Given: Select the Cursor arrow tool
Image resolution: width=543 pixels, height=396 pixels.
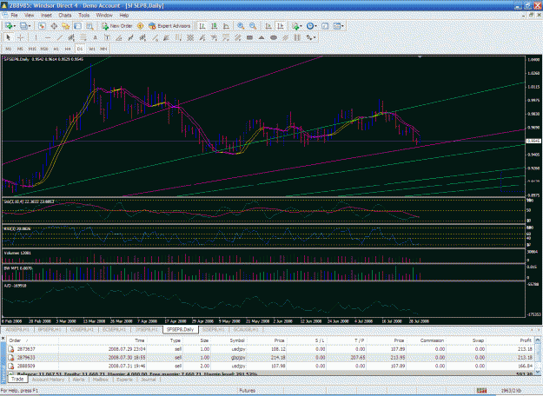Looking at the screenshot, I should click(x=9, y=37).
